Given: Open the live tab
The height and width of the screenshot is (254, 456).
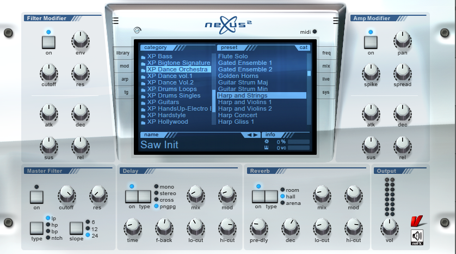Looking at the screenshot, I should click(325, 79).
